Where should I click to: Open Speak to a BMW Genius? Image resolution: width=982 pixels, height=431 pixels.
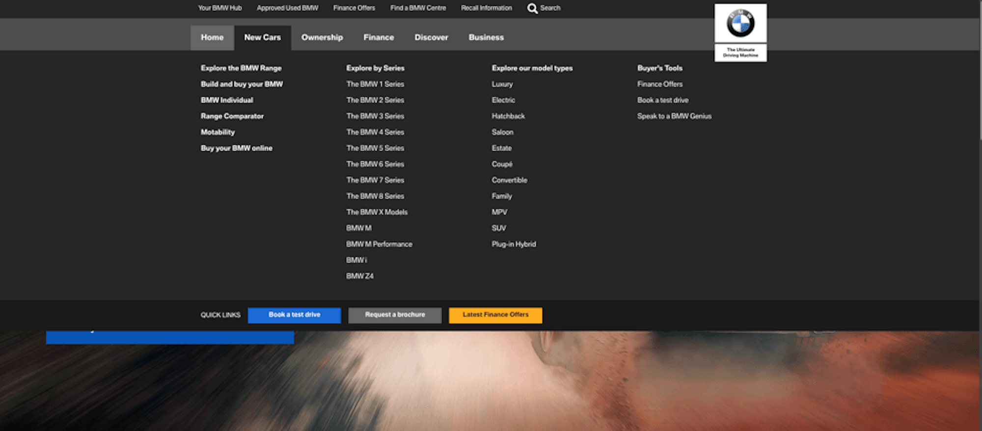[674, 116]
